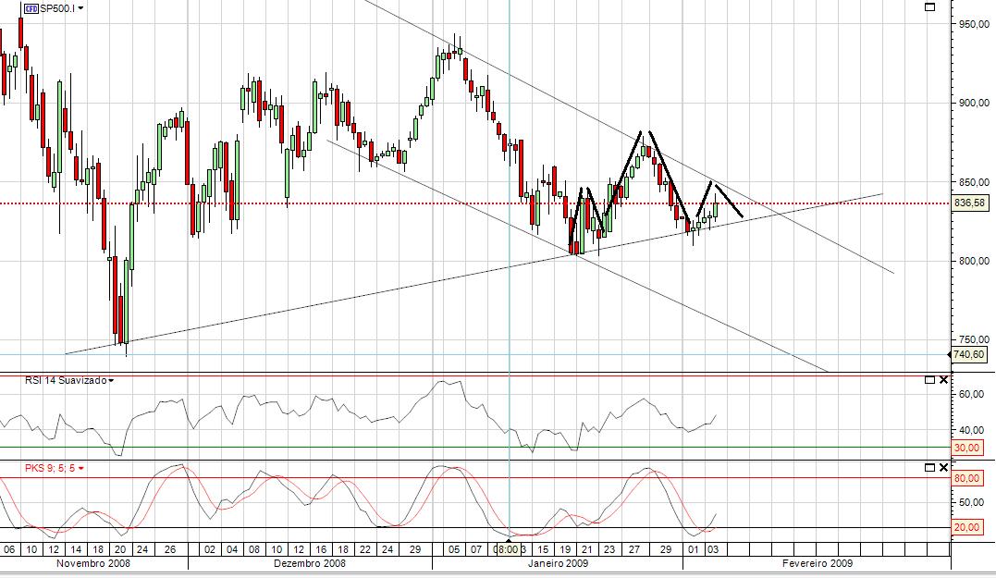Click the RSI 40,00 scale label
Viewport: 996px width, 578px height.
pyautogui.click(x=971, y=430)
